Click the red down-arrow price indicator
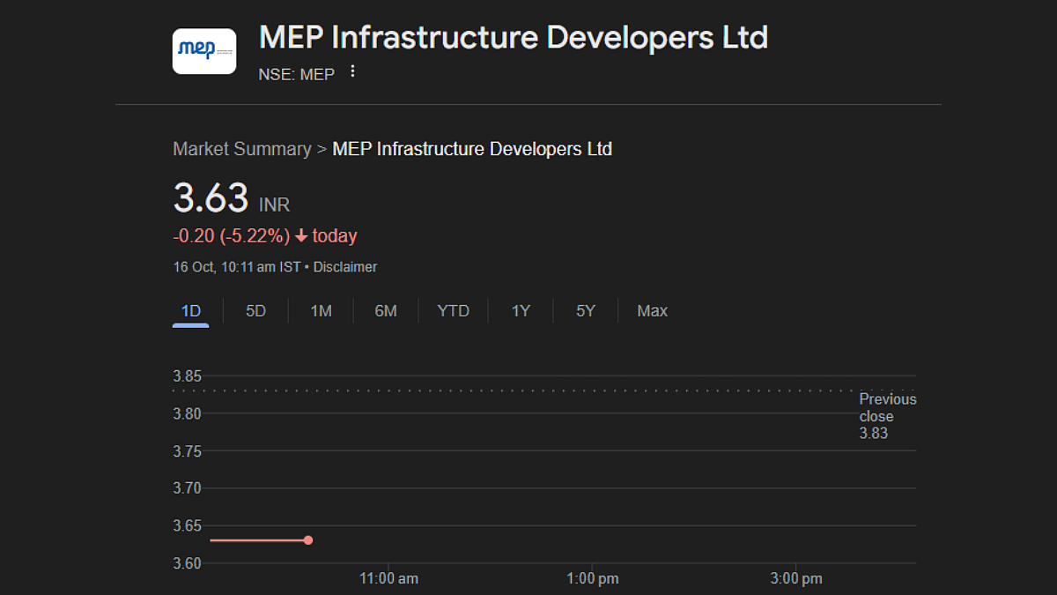 301,236
